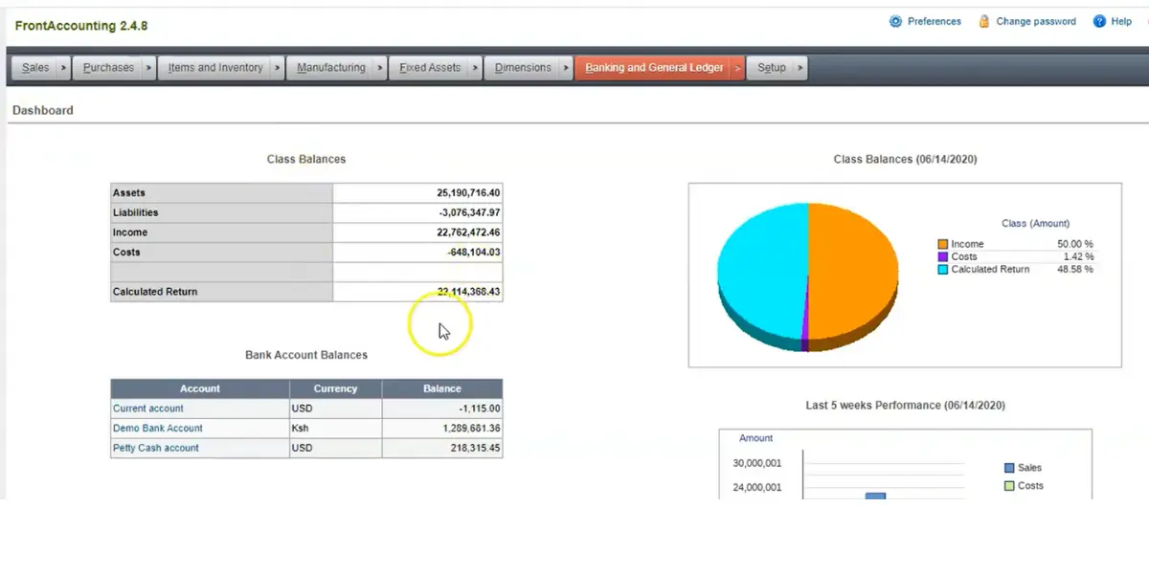Image resolution: width=1149 pixels, height=574 pixels.
Task: Click the Assets value 25,190,716.40
Action: pyautogui.click(x=468, y=193)
